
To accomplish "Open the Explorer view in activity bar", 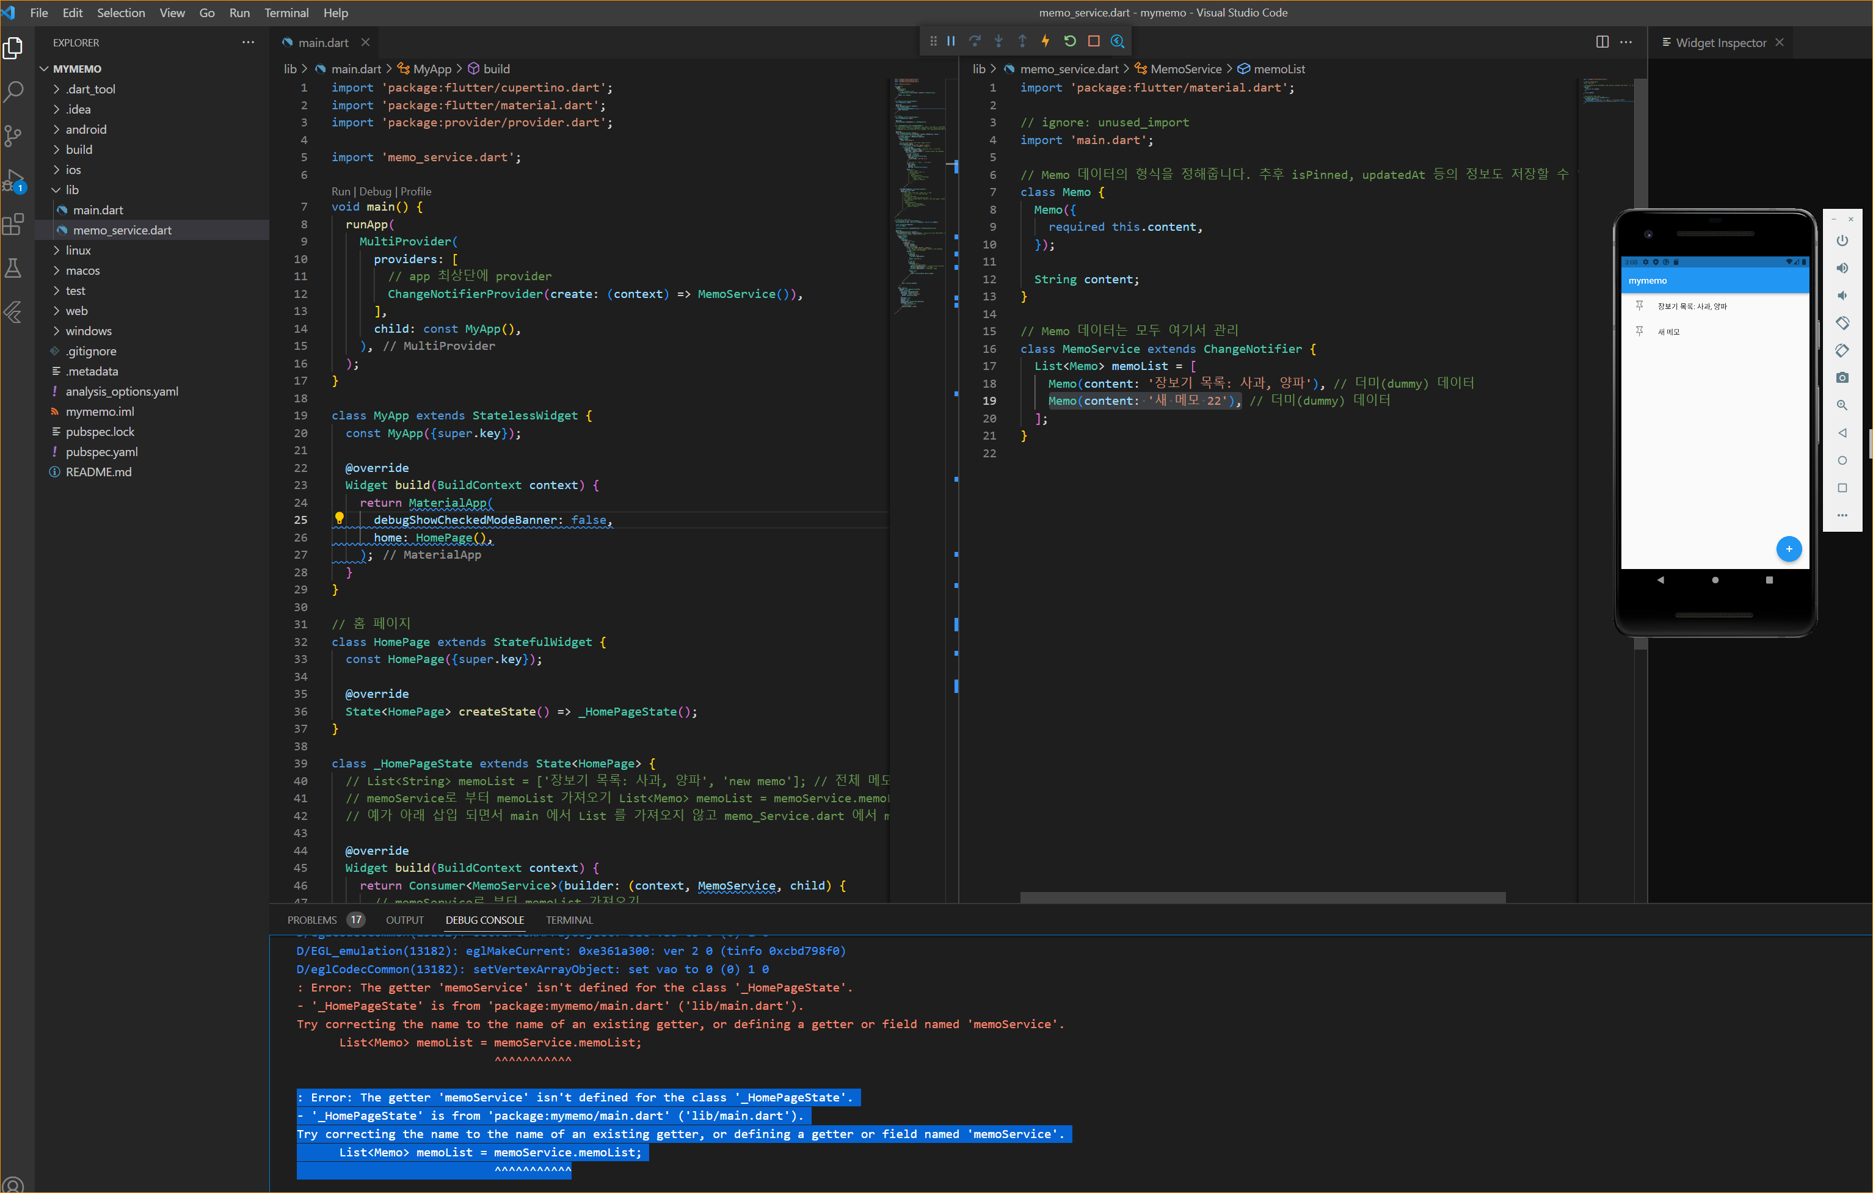I will coord(13,49).
